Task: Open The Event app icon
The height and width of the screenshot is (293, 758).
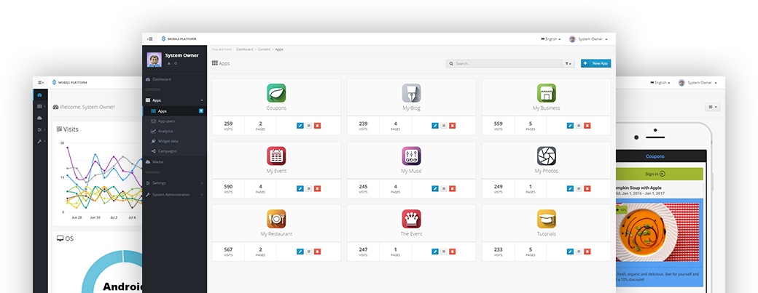Action: (411, 219)
